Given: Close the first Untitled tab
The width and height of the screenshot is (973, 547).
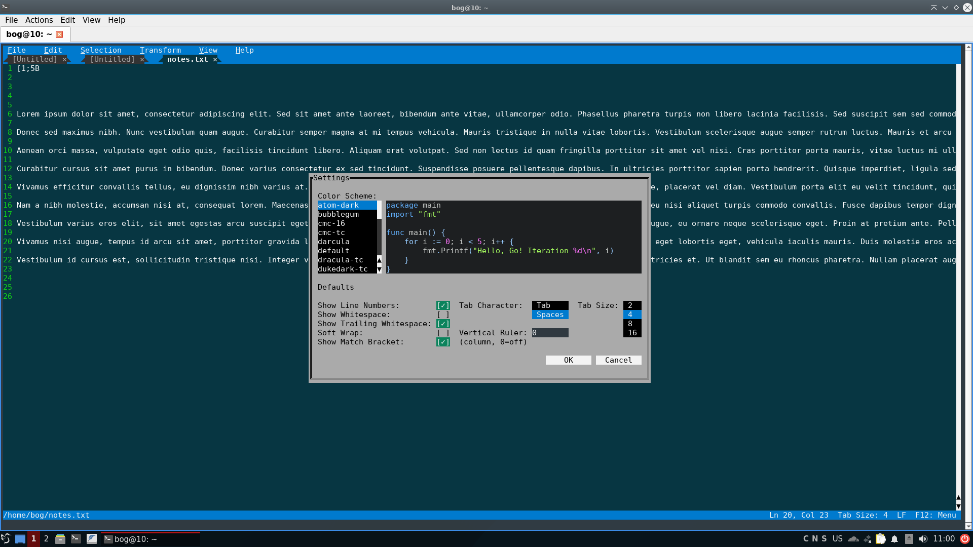Looking at the screenshot, I should pos(64,60).
